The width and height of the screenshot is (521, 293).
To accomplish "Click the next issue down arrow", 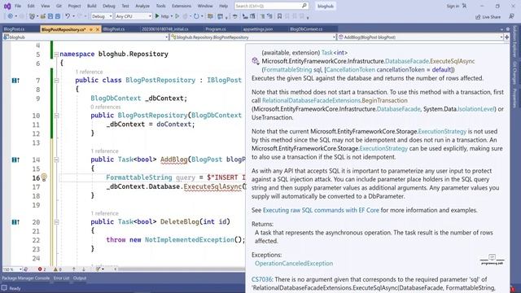I will 83,269.
